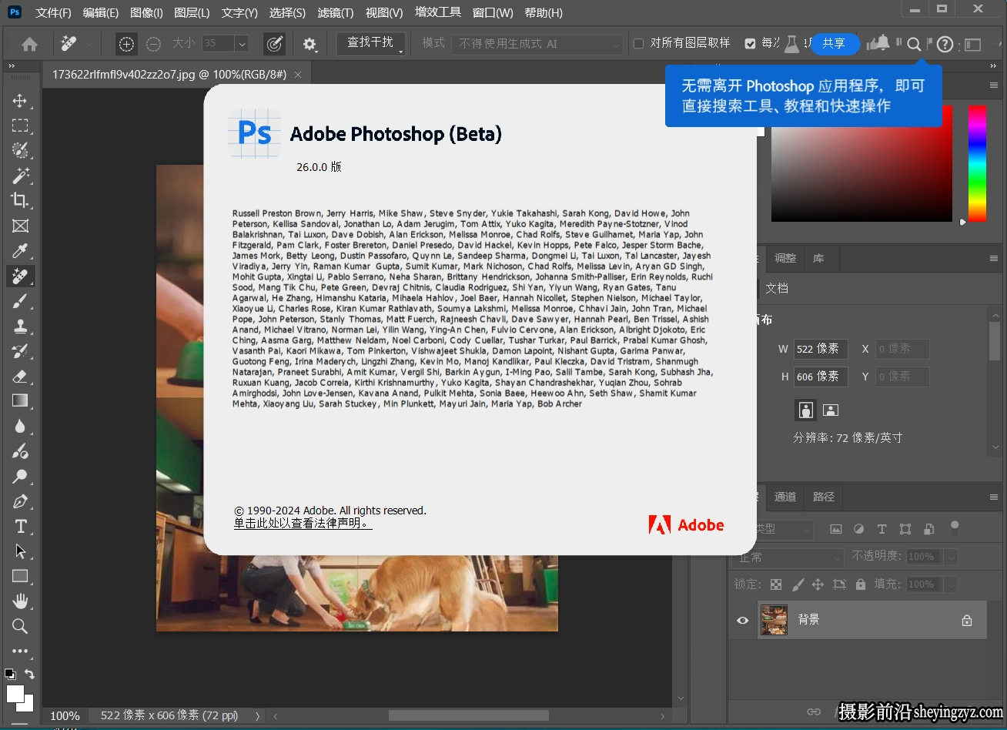The width and height of the screenshot is (1007, 730).
Task: Enable 对所有图层取样 checkbox
Action: (638, 44)
